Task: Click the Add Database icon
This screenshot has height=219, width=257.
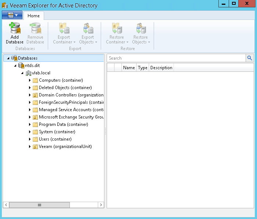Action: (15, 28)
